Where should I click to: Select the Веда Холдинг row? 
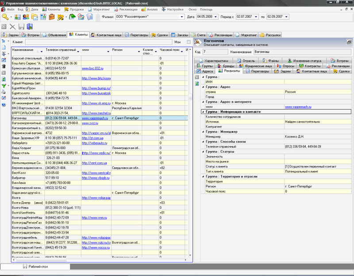[100, 148]
